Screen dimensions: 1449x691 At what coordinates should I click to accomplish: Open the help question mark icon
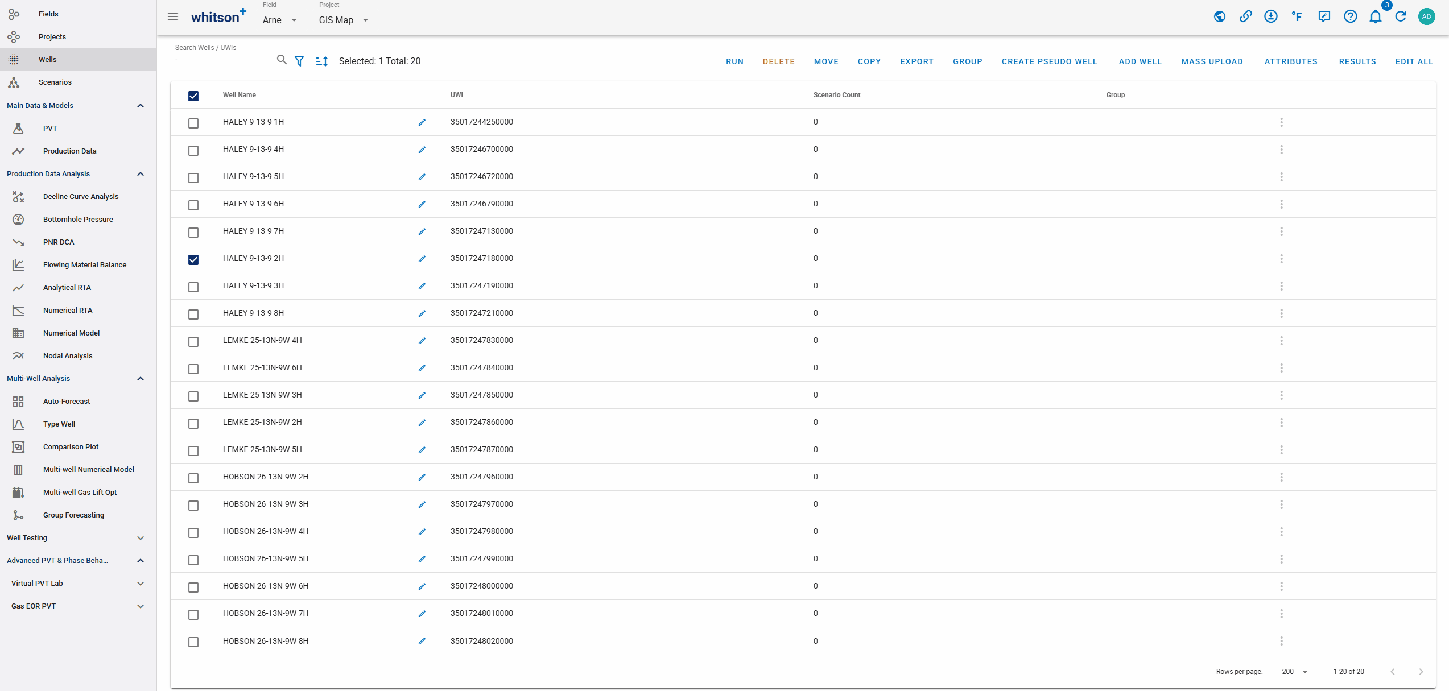1350,16
